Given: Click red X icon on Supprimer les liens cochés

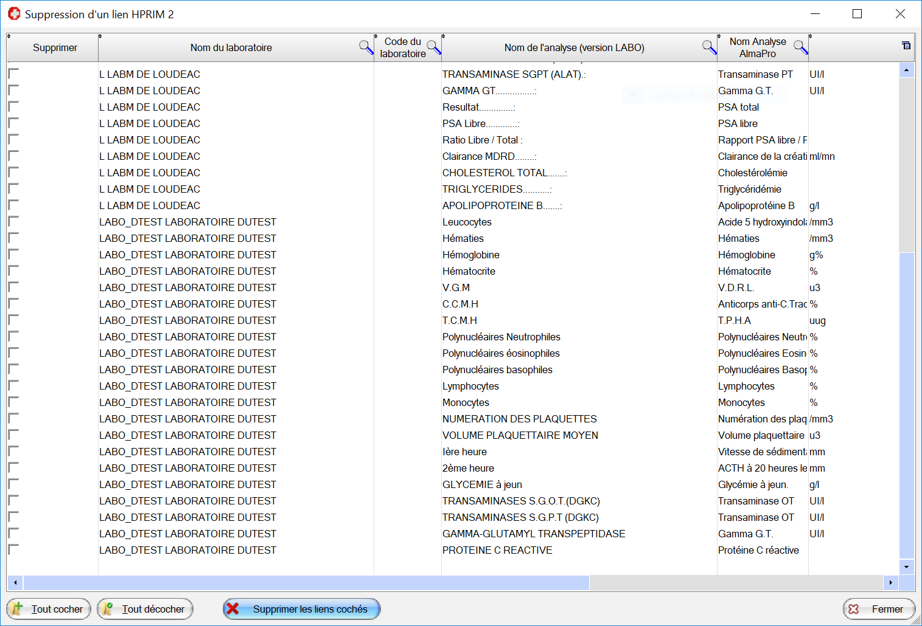Looking at the screenshot, I should [232, 608].
